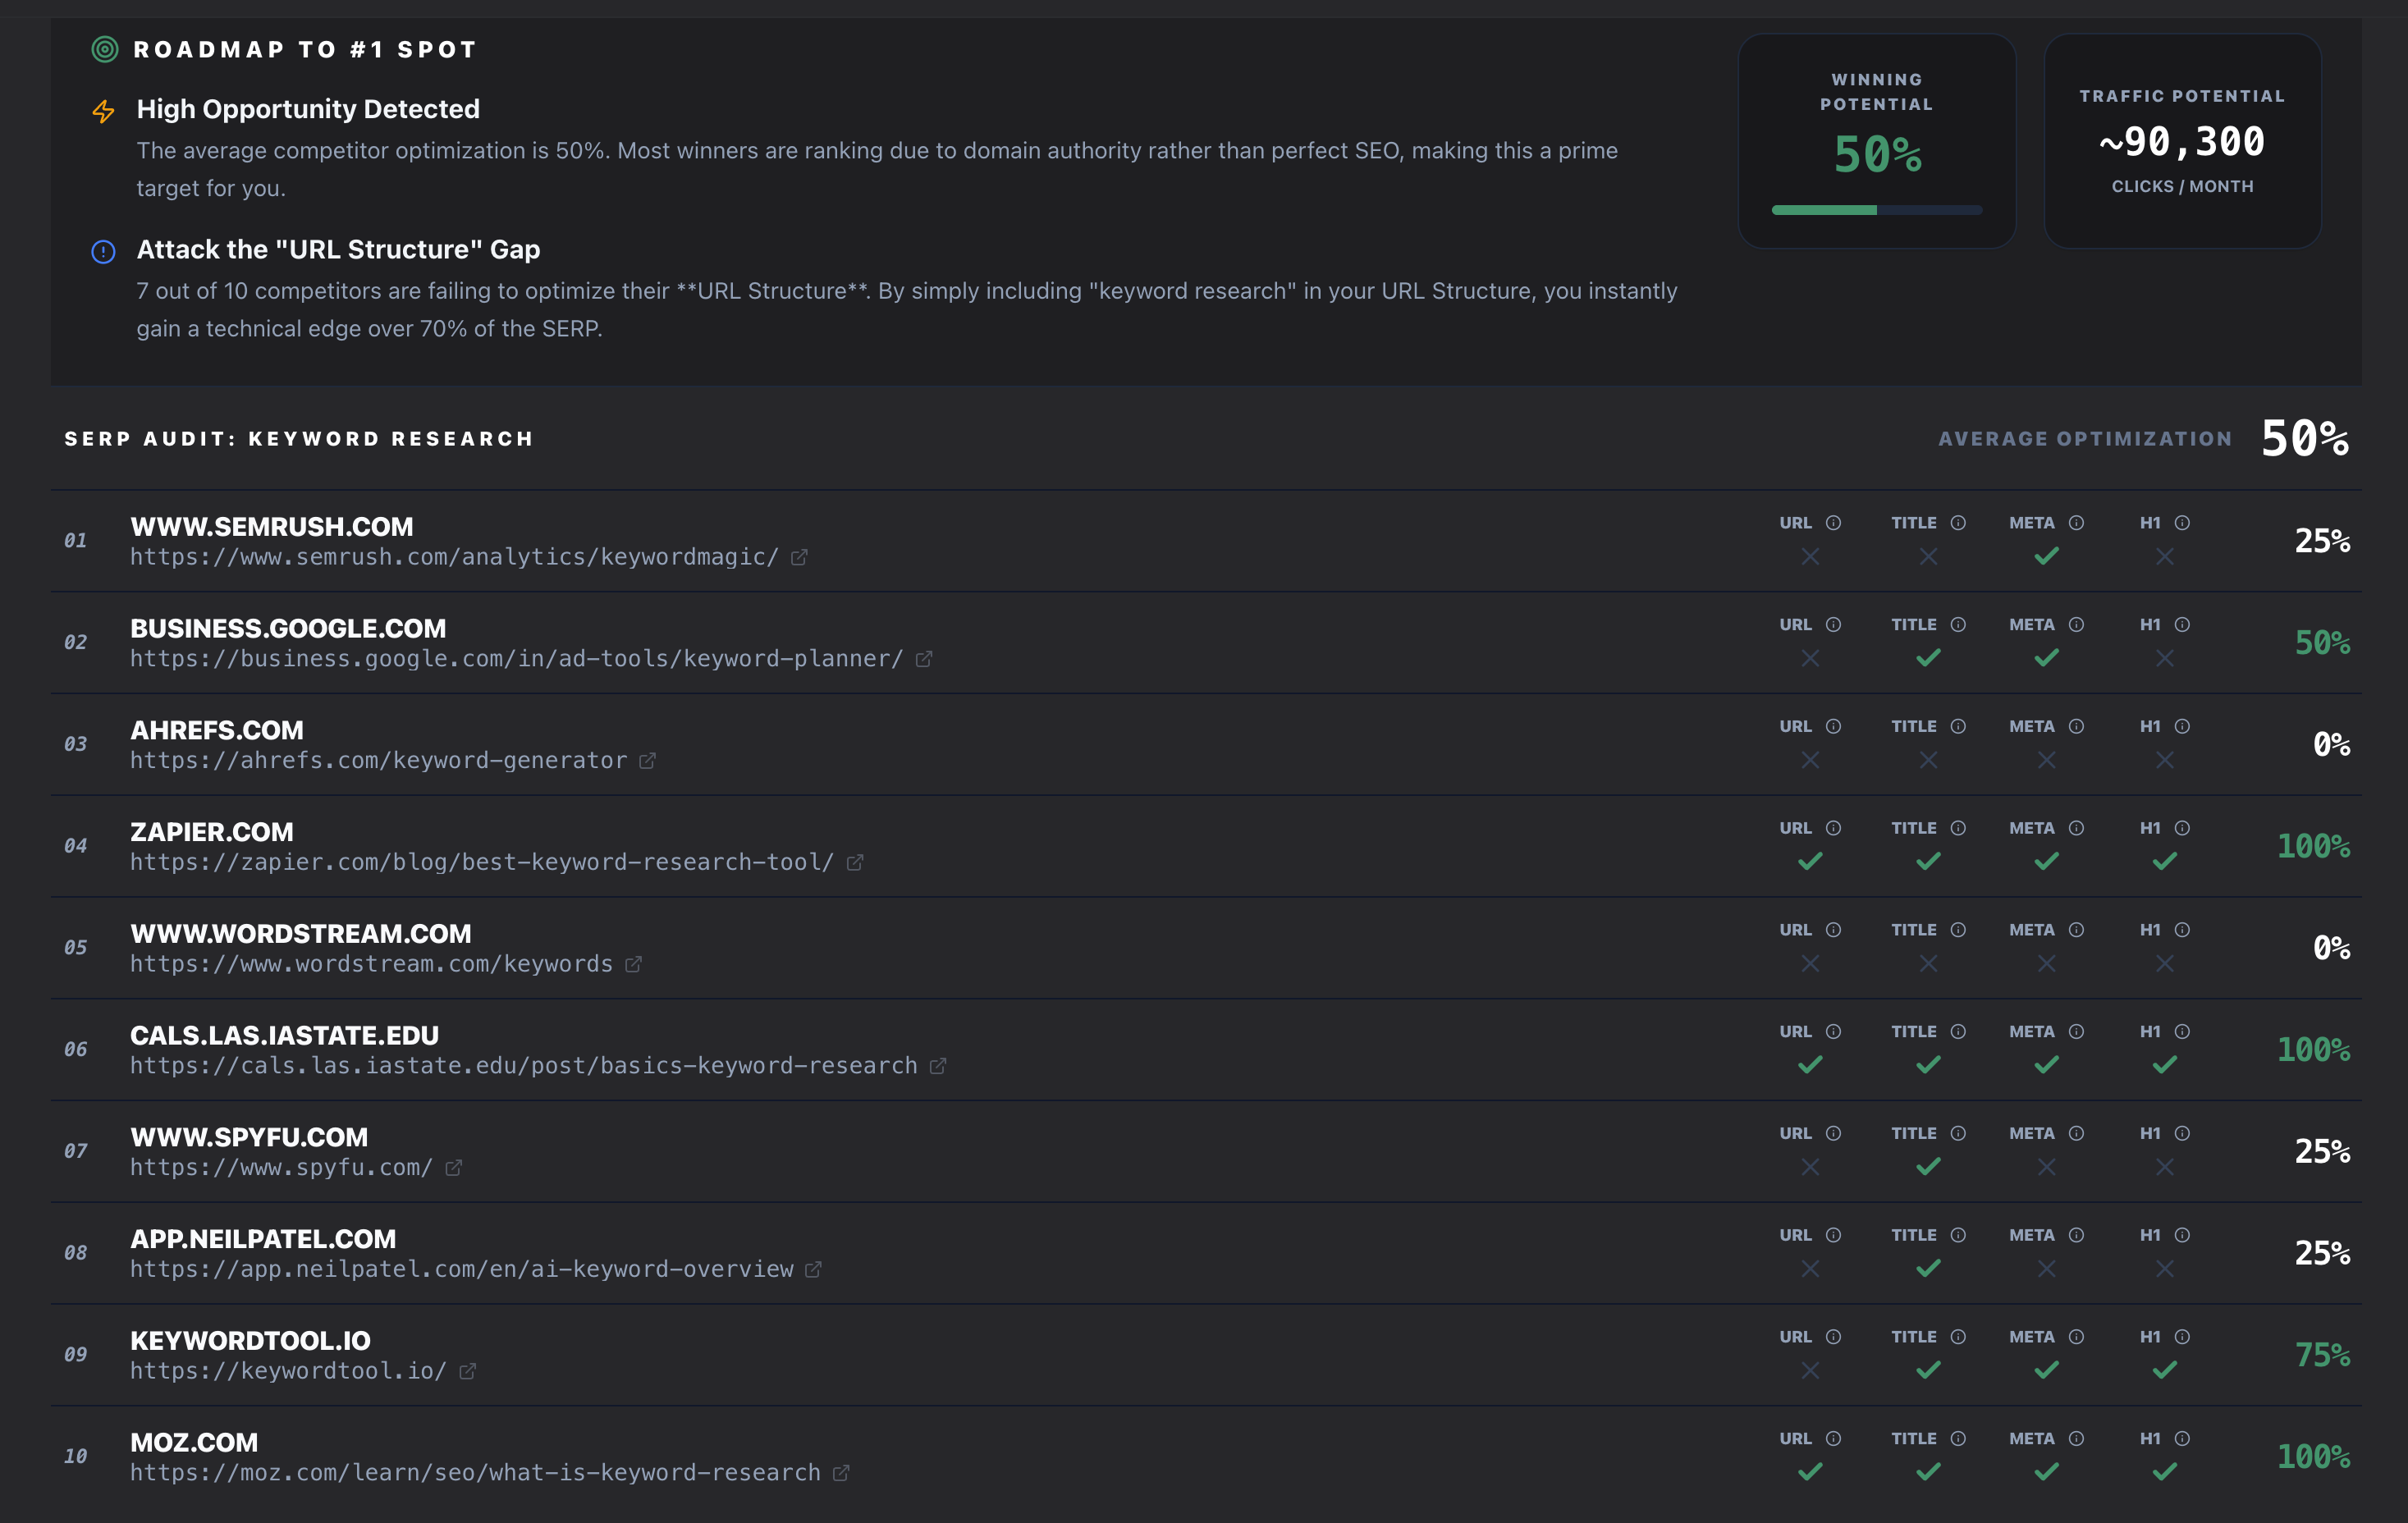Click the Traffic Potential clicks per month card
2408x1523 pixels.
2182,141
